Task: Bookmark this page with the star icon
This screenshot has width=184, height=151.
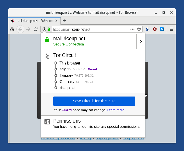Action: click(139, 29)
